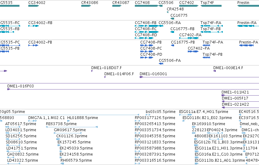Screen dimensions: 259x165
Task: Select transcript CG7402-RA
Action: click(x=191, y=35)
